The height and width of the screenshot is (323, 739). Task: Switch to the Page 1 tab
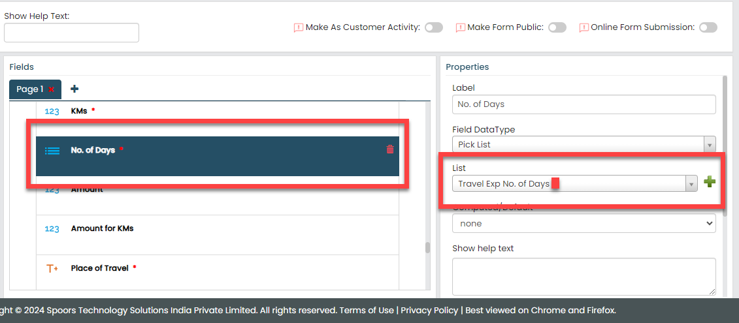click(30, 89)
